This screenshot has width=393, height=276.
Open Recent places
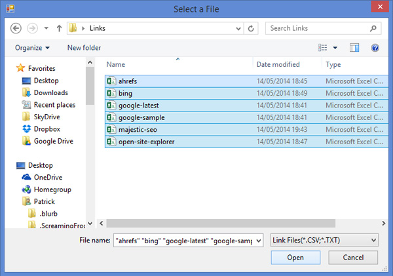48,105
